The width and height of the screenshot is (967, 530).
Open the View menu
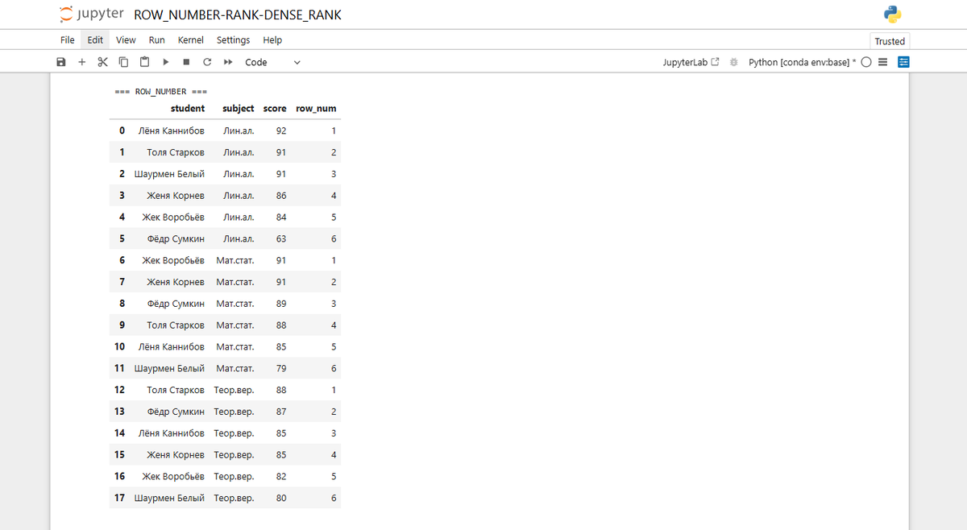(126, 40)
